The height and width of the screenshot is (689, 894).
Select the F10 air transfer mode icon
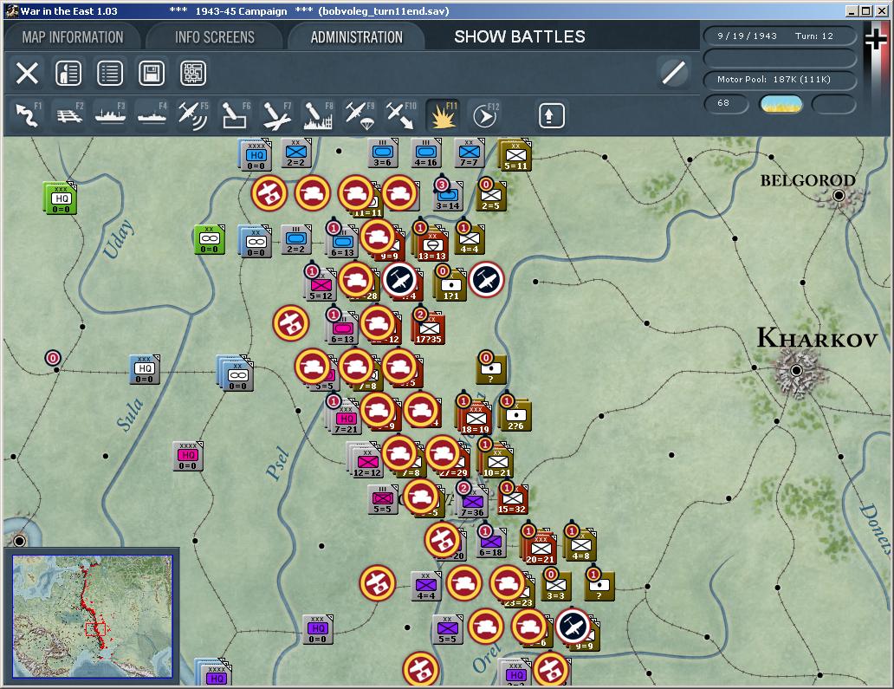401,116
